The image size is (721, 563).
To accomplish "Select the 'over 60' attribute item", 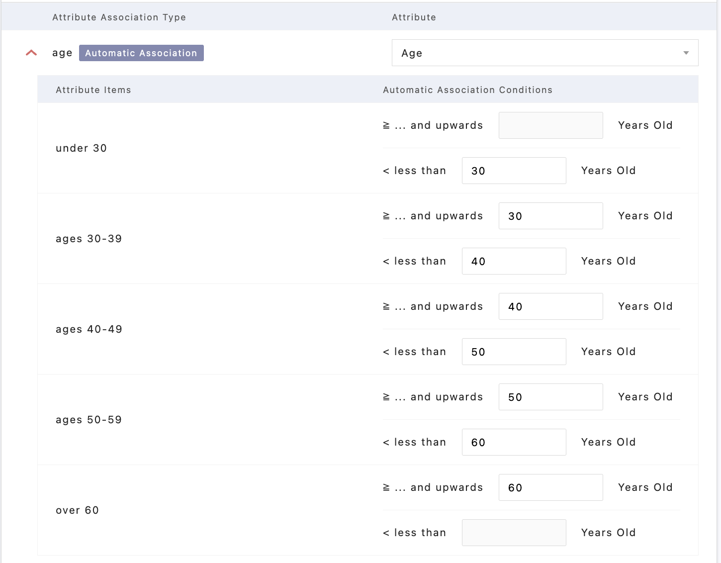I will point(77,510).
